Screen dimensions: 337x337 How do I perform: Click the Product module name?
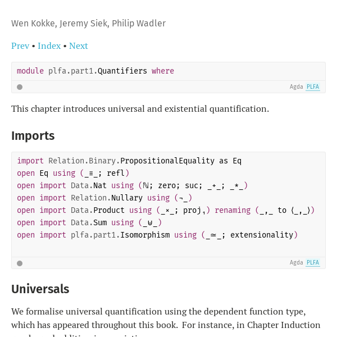click(109, 210)
